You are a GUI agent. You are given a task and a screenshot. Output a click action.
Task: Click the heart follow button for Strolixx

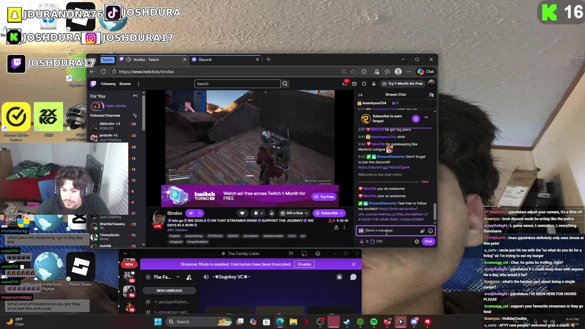[242, 213]
